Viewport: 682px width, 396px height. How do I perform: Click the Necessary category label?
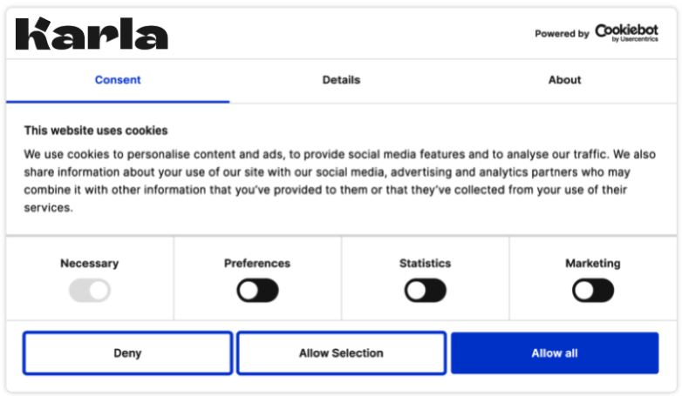click(x=89, y=263)
